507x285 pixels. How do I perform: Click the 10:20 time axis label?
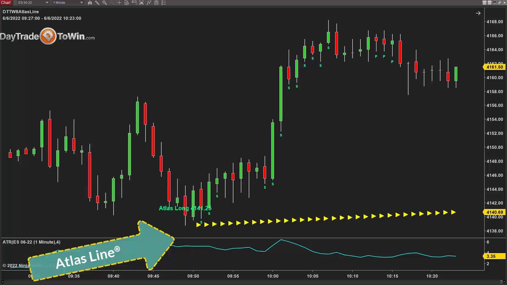click(x=432, y=276)
